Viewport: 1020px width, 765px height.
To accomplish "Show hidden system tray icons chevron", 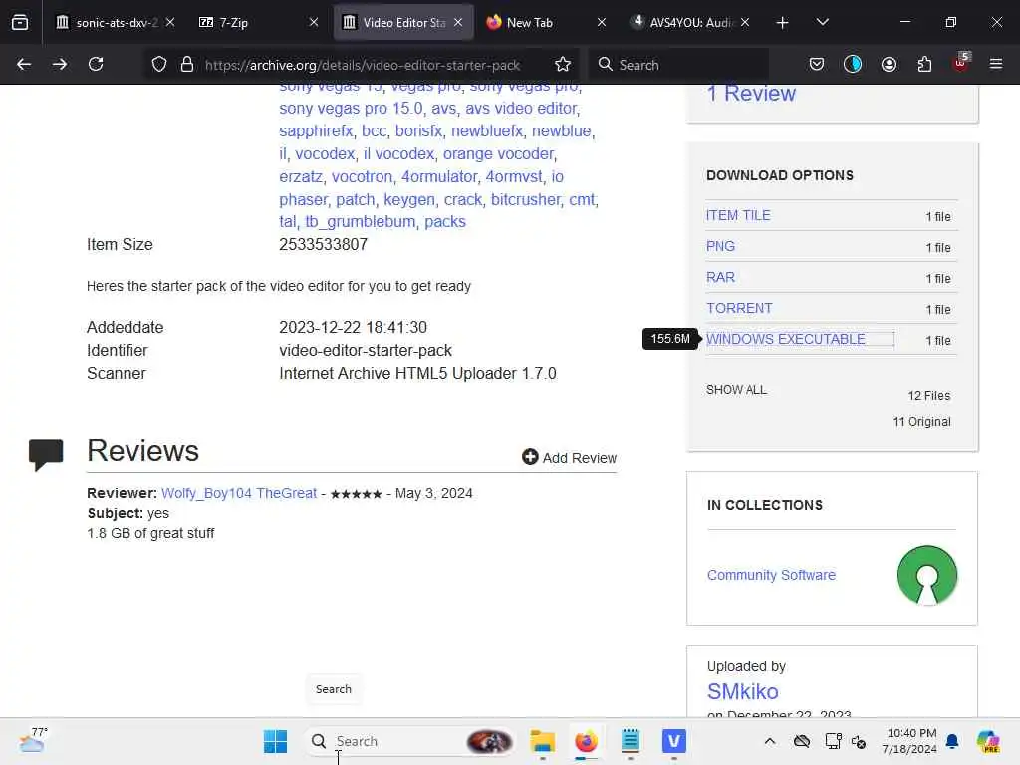I will [x=770, y=741].
